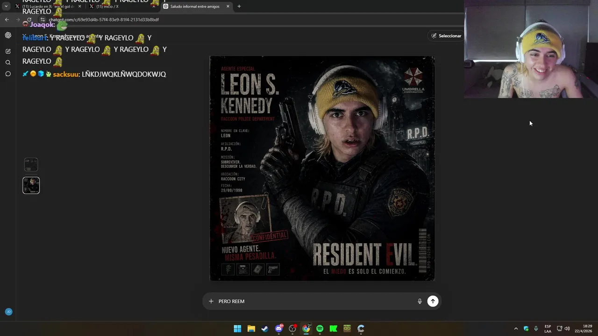Screen dimensions: 598x336
Task: Close the Inicio / X tab
Action: 154,7
